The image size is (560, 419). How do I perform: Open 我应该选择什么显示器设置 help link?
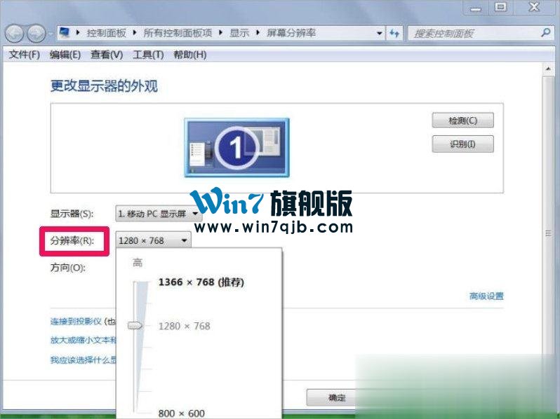coord(83,360)
